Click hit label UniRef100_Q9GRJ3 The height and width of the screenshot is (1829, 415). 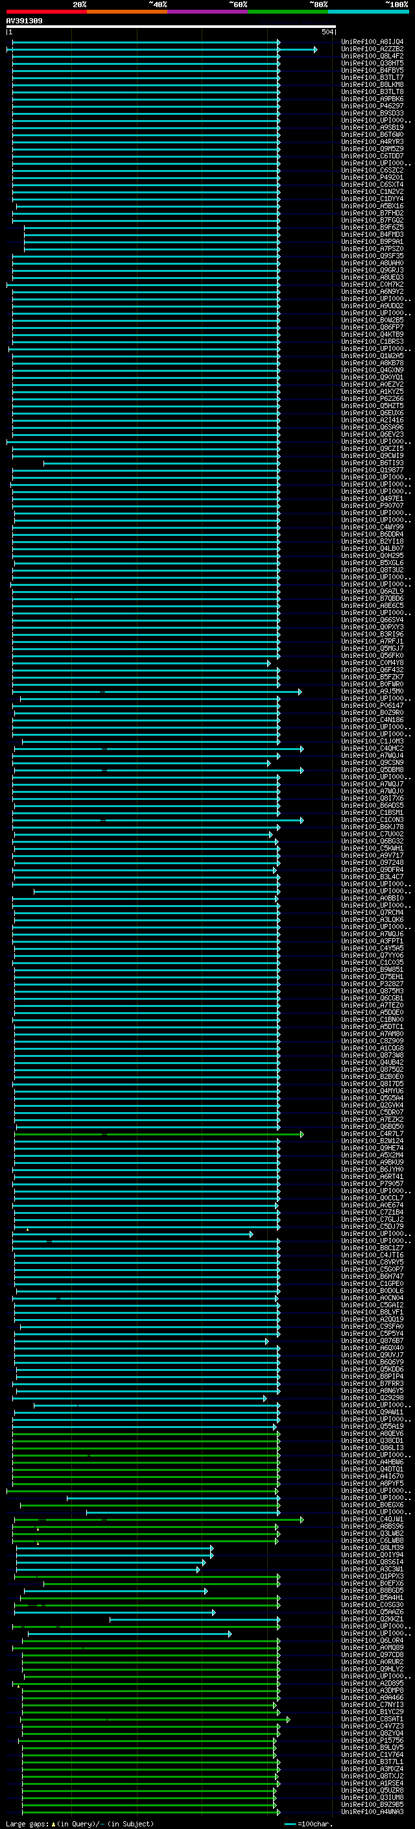pyautogui.click(x=372, y=271)
